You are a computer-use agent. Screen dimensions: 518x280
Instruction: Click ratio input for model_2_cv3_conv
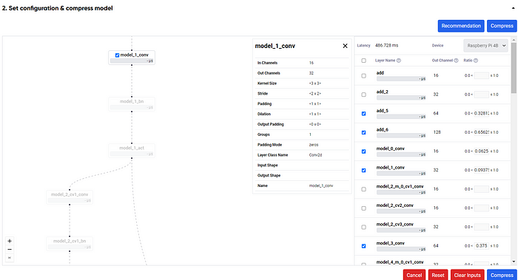[481, 227]
